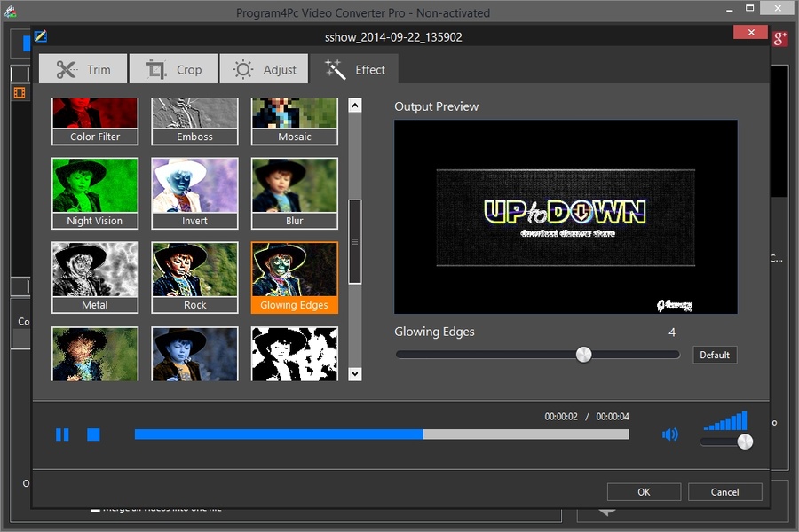
Task: Choose the Emboss effect thumbnail
Action: [194, 121]
